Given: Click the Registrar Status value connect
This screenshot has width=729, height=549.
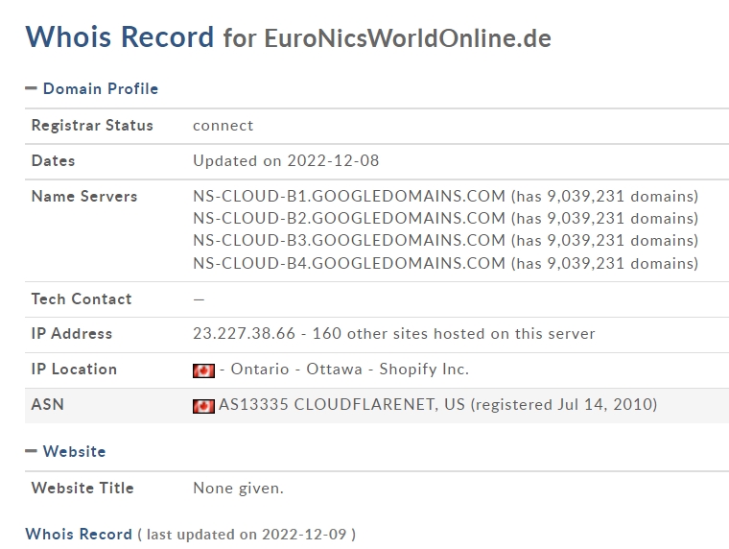Looking at the screenshot, I should 223,125.
